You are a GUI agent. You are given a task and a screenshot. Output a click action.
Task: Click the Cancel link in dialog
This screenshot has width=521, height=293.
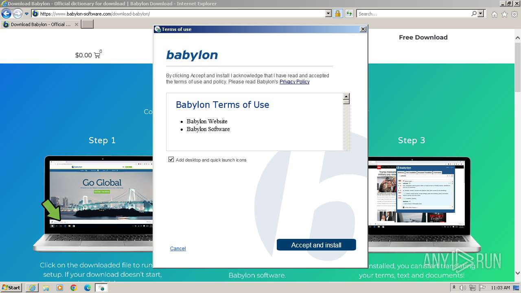(x=178, y=249)
